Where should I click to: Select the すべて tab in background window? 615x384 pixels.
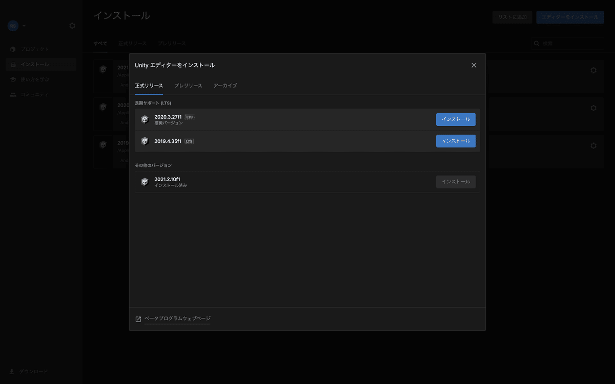[100, 44]
